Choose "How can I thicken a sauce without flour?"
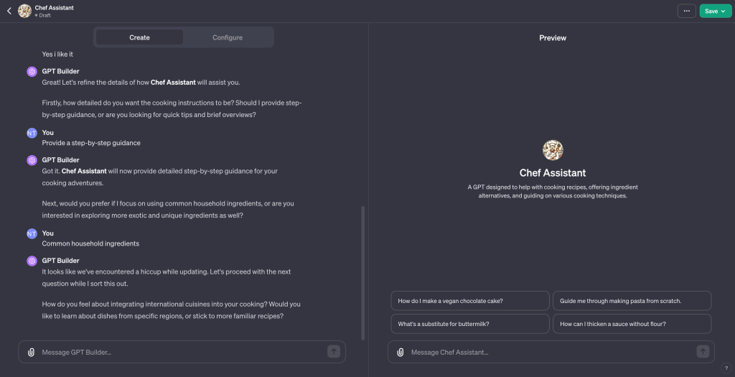 pos(632,324)
